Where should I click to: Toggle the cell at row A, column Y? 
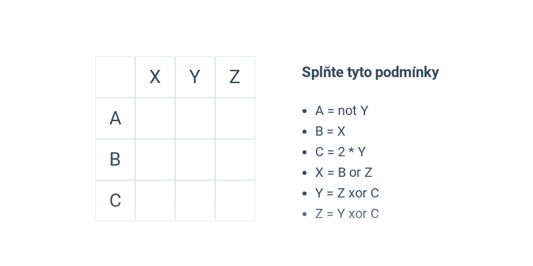195,118
